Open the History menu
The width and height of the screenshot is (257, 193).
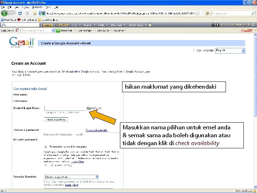(26, 7)
